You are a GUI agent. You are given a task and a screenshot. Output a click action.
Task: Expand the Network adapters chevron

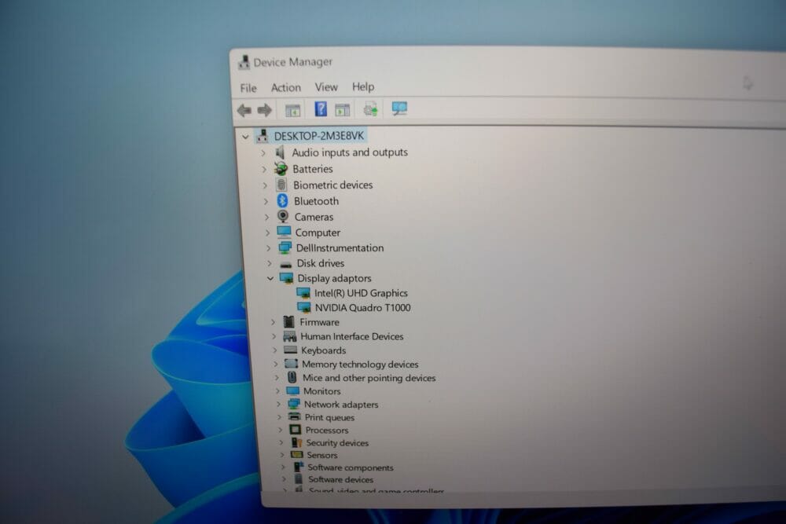coord(278,405)
